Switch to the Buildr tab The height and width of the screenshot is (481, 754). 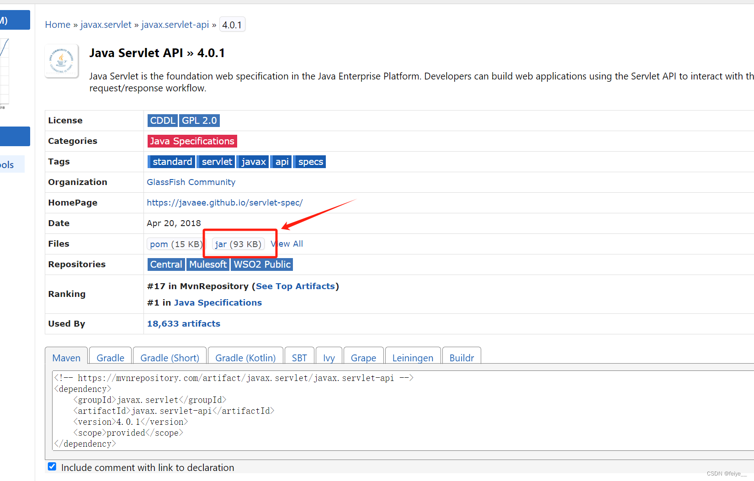[462, 357]
